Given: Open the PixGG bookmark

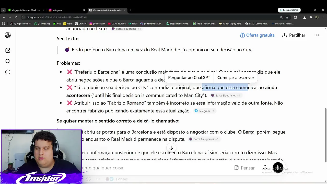Looking at the screenshot, I should 133,24.
